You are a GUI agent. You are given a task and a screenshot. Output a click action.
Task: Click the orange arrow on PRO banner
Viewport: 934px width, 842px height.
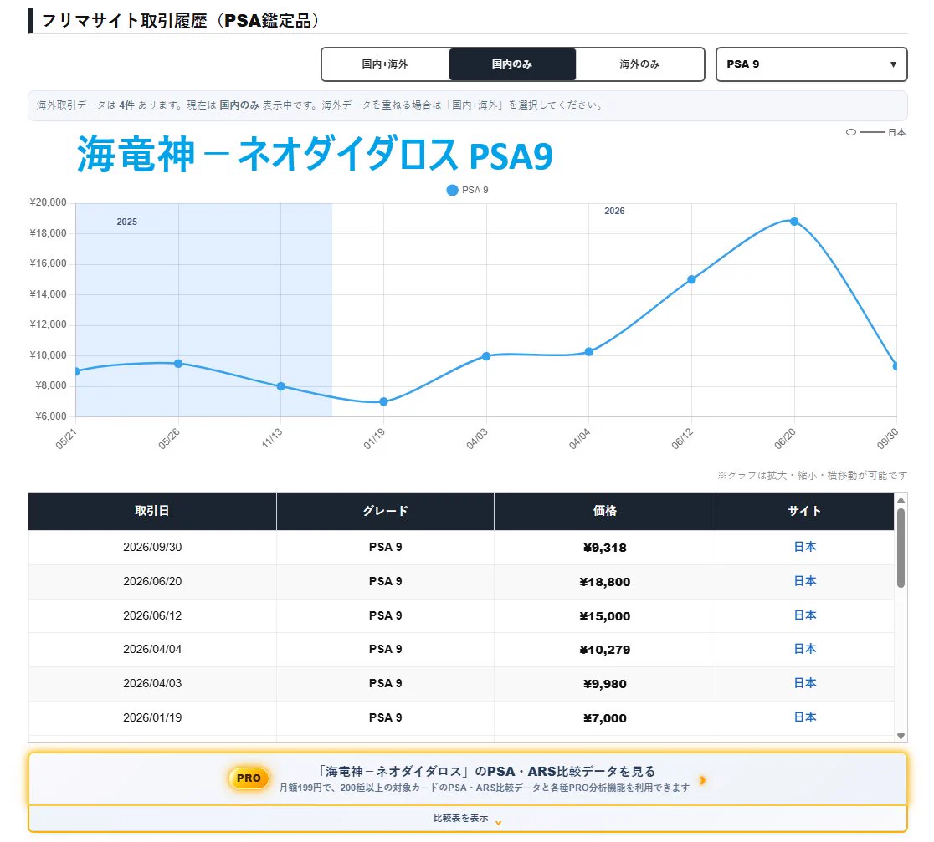703,780
